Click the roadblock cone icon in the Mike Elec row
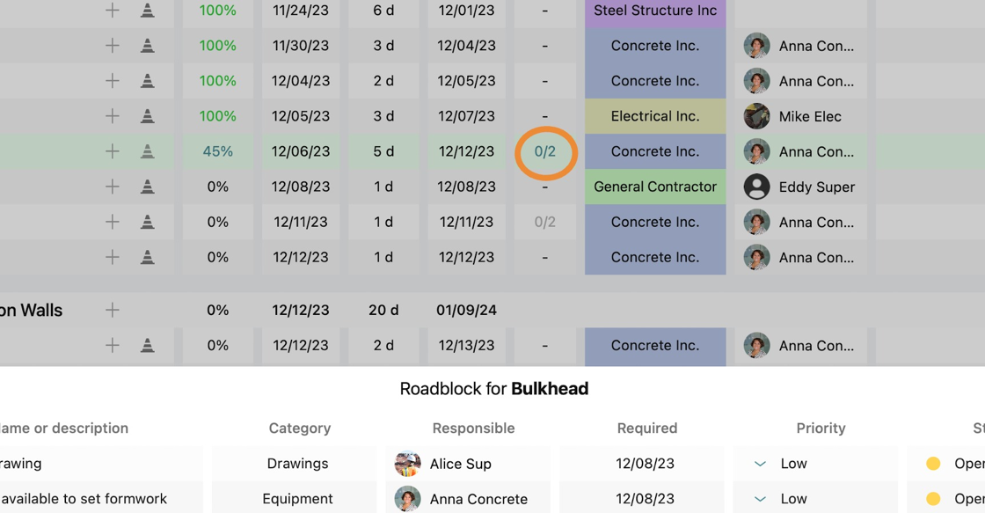The image size is (985, 513). click(x=147, y=116)
